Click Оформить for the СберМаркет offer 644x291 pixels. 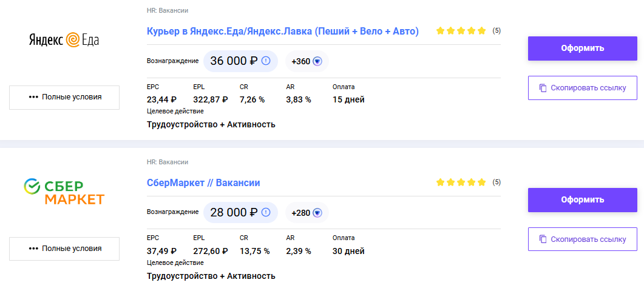click(x=583, y=200)
